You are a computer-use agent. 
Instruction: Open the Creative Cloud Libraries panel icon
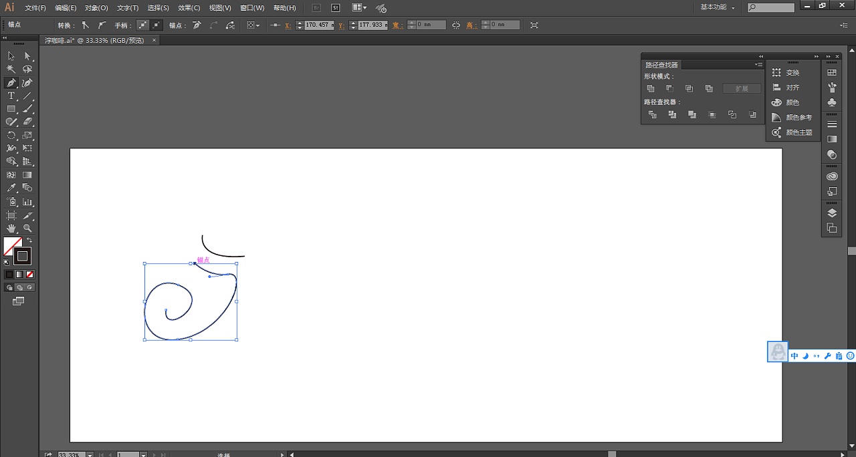tap(832, 176)
